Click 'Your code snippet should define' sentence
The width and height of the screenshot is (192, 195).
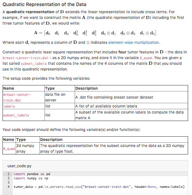click(71, 130)
